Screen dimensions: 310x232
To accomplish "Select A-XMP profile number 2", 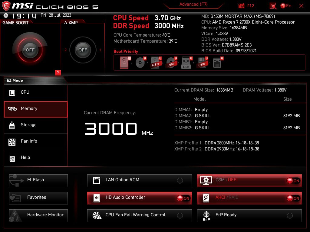I will pos(66,50).
